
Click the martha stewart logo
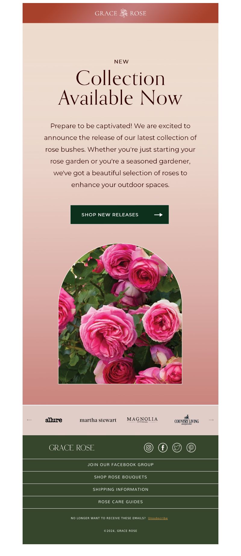pos(98,420)
